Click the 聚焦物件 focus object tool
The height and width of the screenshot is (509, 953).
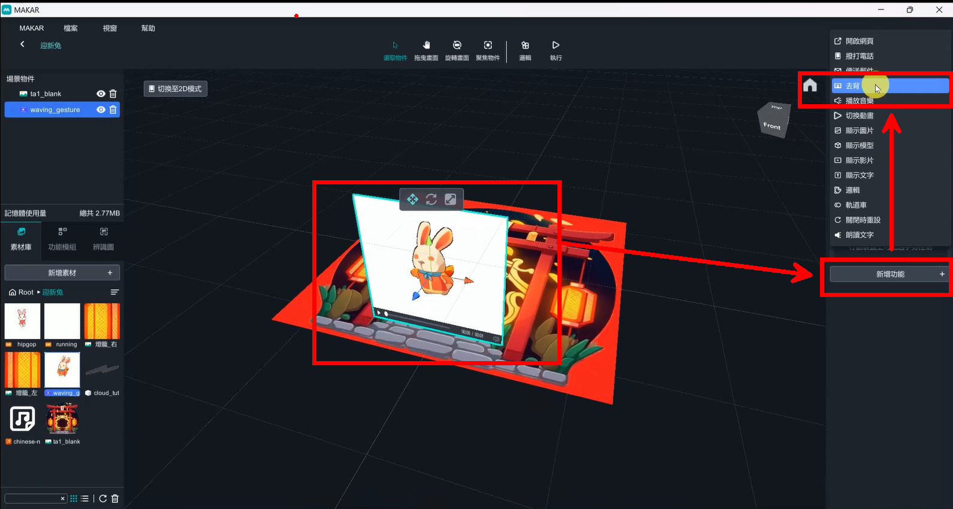tap(488, 50)
